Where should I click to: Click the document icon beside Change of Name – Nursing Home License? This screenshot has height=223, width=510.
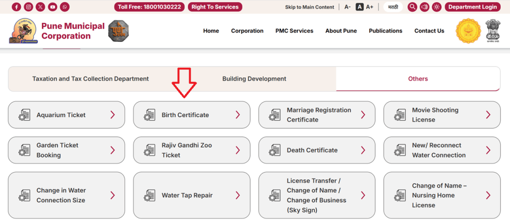400,195
